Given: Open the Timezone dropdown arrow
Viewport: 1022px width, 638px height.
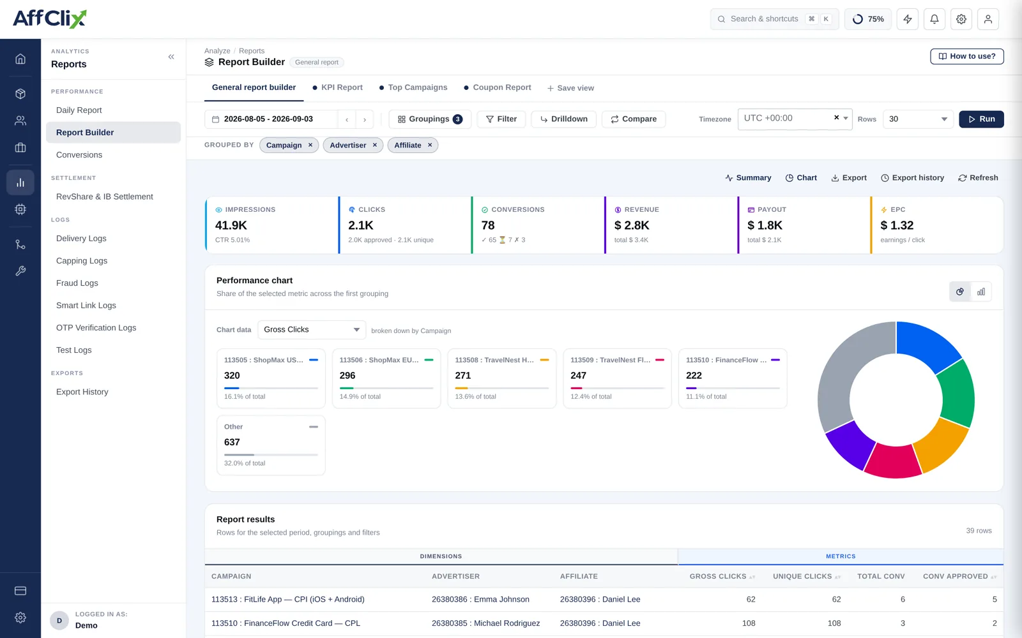Looking at the screenshot, I should tap(846, 118).
